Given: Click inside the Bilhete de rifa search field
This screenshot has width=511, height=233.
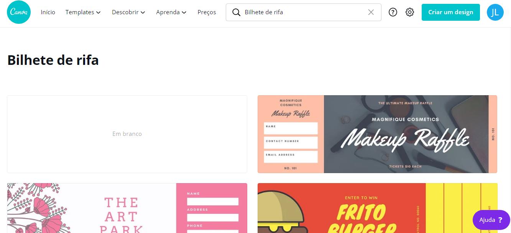Looking at the screenshot, I should [x=303, y=12].
